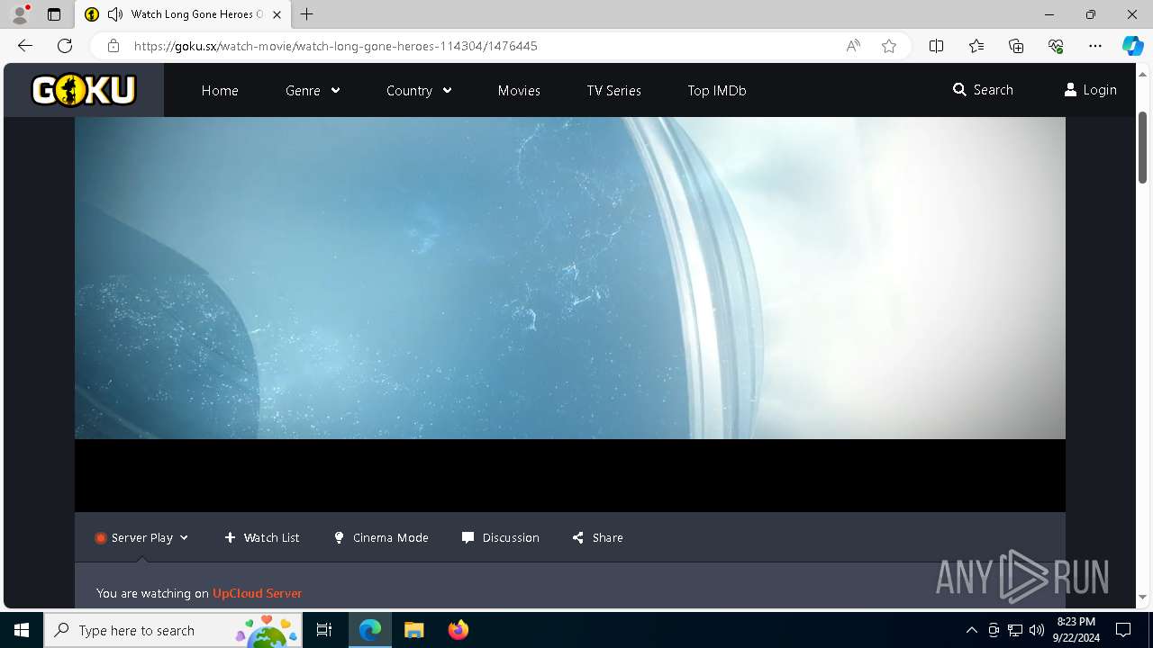Image resolution: width=1153 pixels, height=648 pixels.
Task: Show hidden tray icons
Action: [971, 630]
